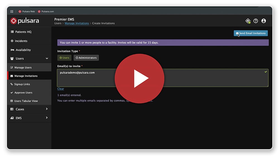
Task: Open the help question mark icon
Action: pos(256,21)
